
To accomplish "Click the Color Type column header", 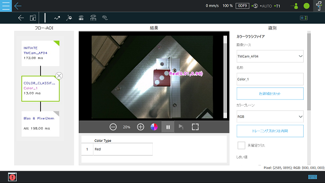I will pos(103,140).
